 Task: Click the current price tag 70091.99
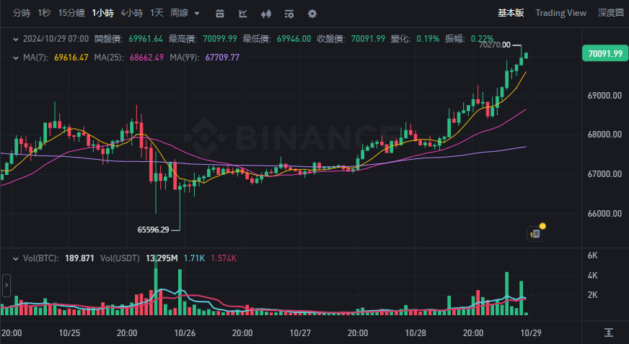point(604,53)
